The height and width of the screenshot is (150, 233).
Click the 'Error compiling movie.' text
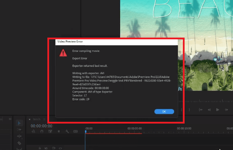(86, 51)
